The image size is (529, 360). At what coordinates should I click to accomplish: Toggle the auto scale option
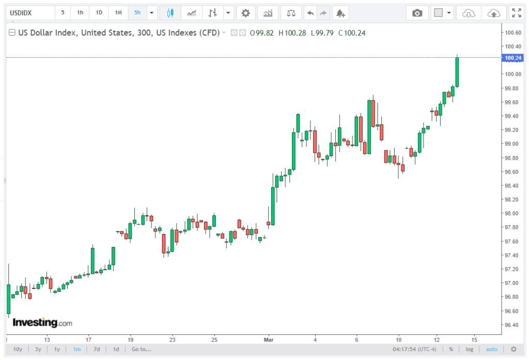point(491,349)
